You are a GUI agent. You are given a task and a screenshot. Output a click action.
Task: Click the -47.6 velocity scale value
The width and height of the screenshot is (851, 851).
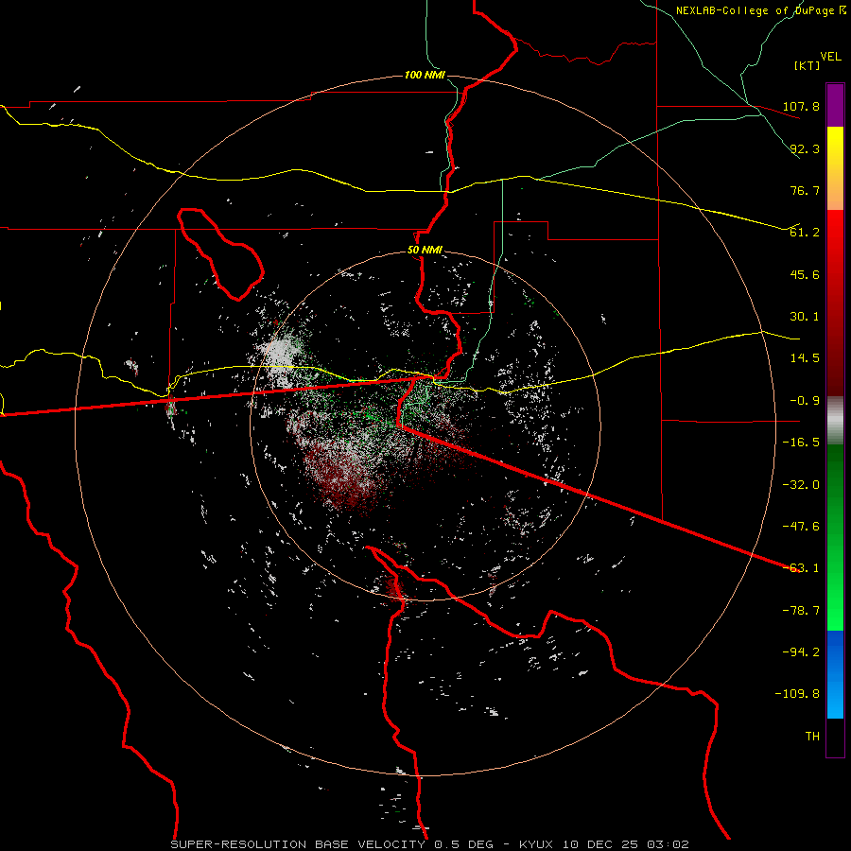click(x=801, y=527)
